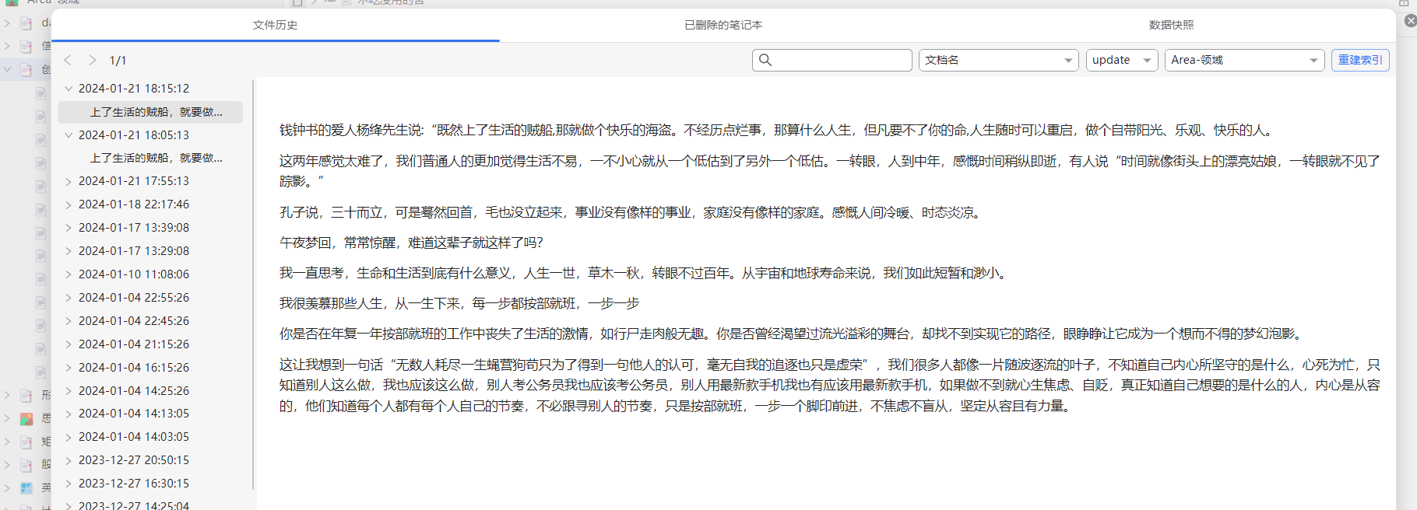
Task: Click the 1/1 page indicator
Action: coord(118,60)
